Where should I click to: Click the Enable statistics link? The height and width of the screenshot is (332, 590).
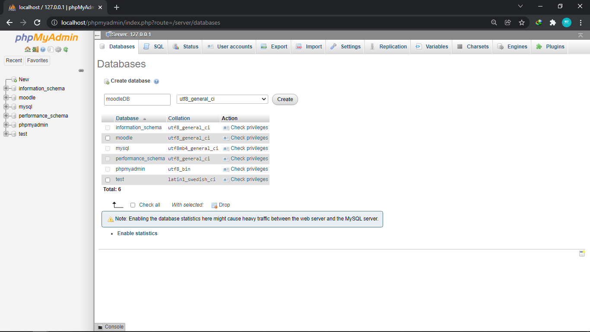[x=137, y=233]
